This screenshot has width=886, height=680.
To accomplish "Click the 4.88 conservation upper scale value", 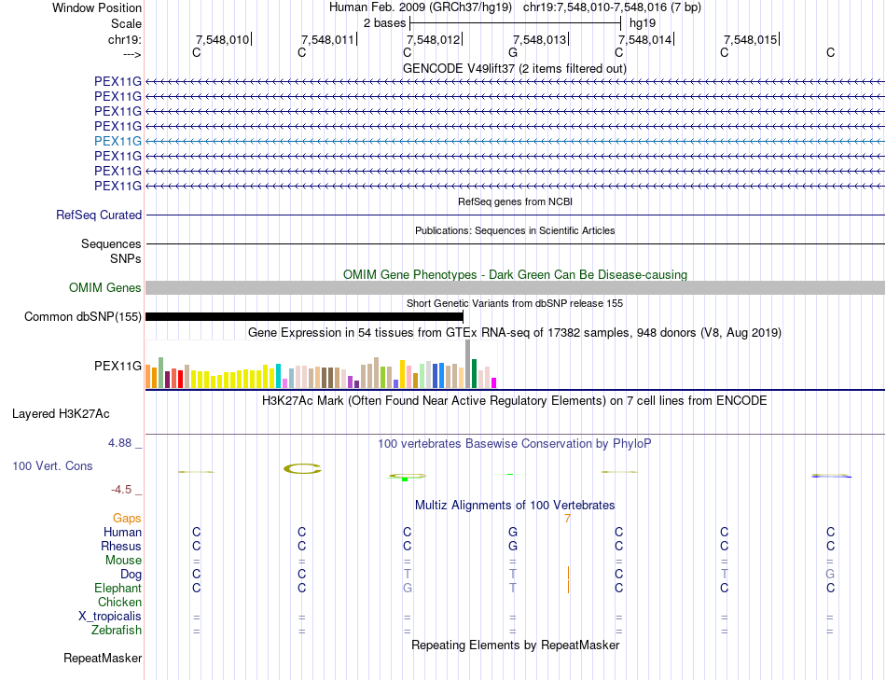I will click(x=119, y=443).
